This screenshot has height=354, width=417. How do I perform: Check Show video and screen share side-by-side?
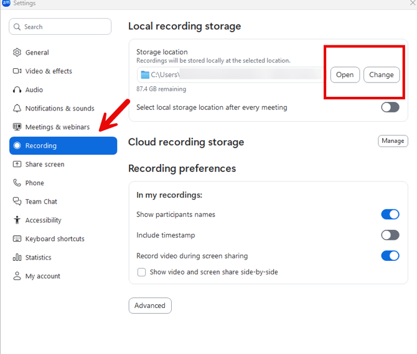click(142, 272)
